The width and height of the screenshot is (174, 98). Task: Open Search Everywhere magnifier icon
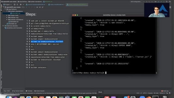pyautogui.click(x=170, y=2)
